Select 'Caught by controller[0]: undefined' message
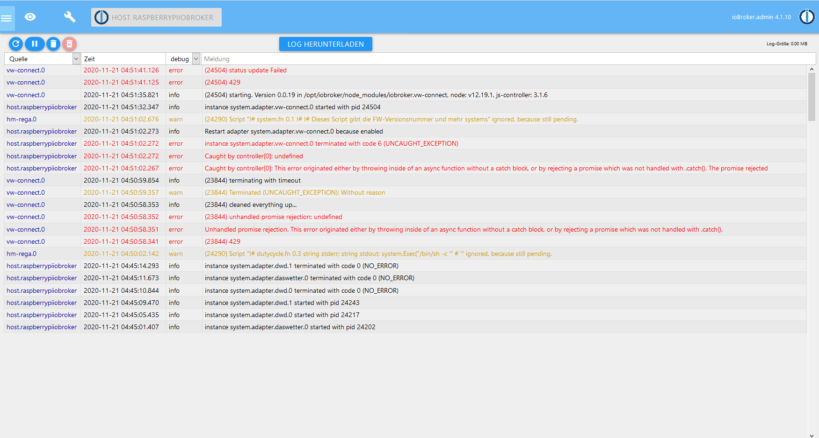 point(254,156)
